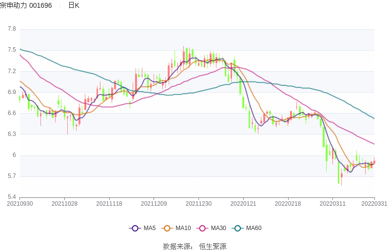Image resolution: width=390 pixels, height=252 pixels.
Task: Select the 20220331 final date label
Action: (x=374, y=204)
